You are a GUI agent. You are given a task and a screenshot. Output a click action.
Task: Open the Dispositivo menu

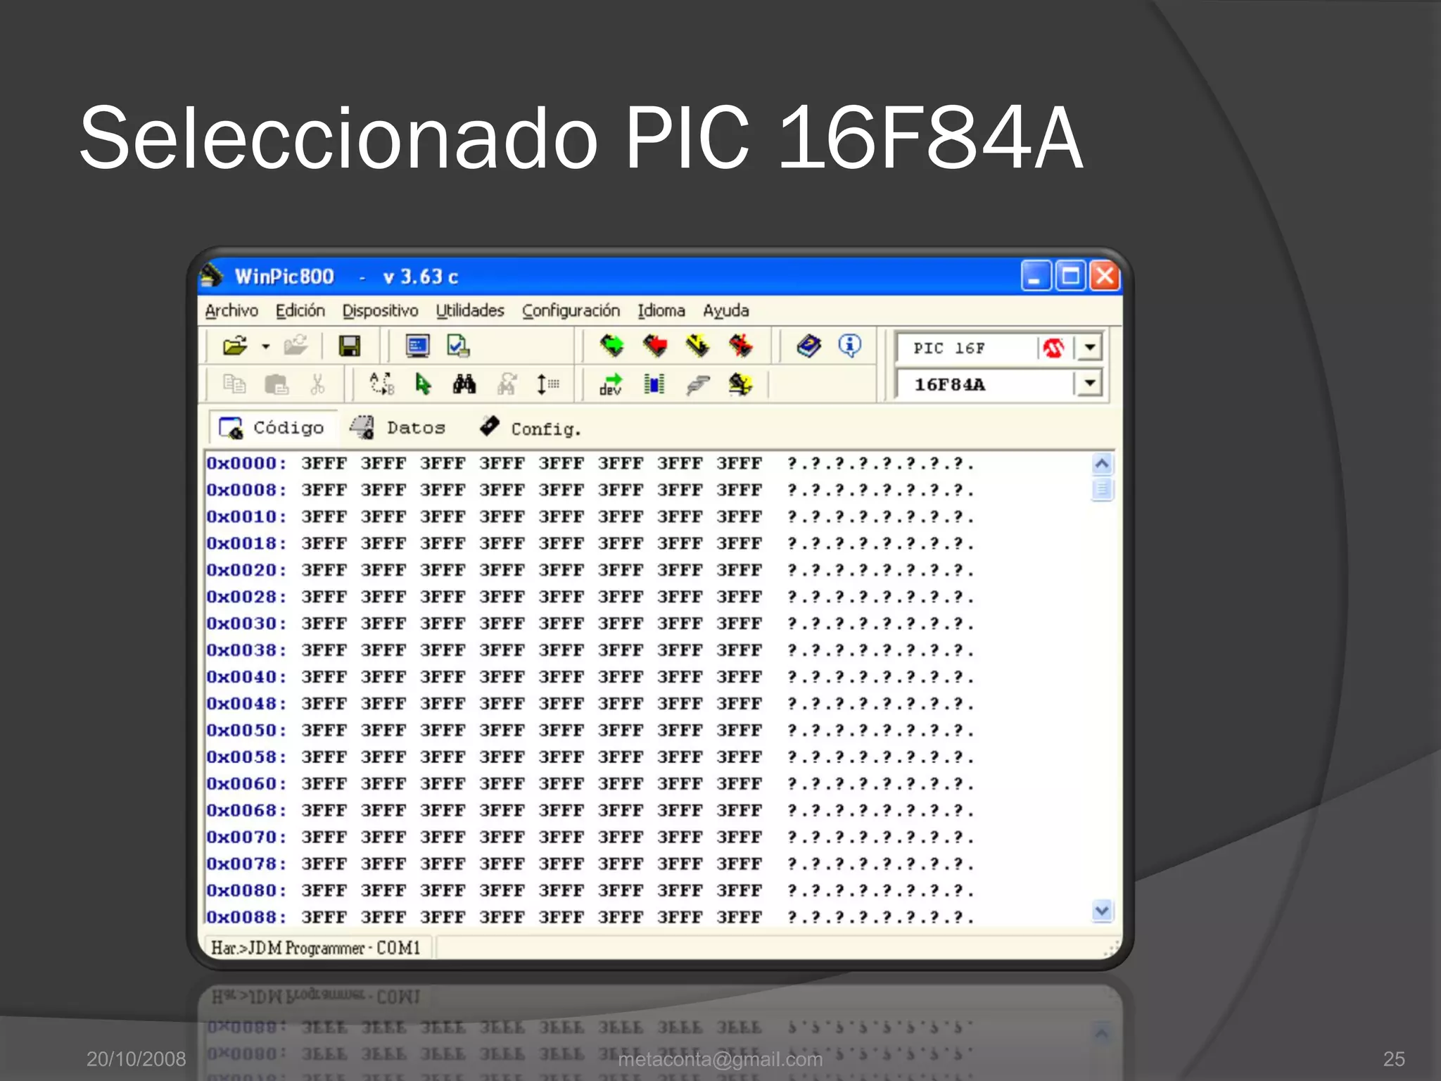[x=380, y=310]
